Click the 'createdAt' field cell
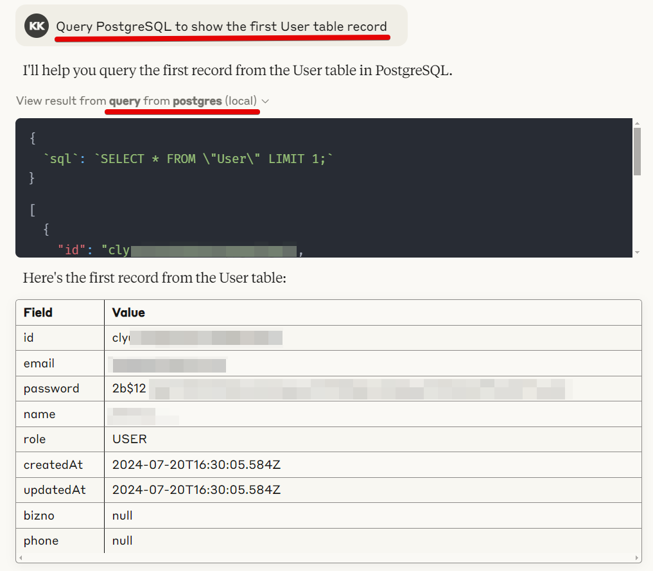The height and width of the screenshot is (571, 653). 60,465
